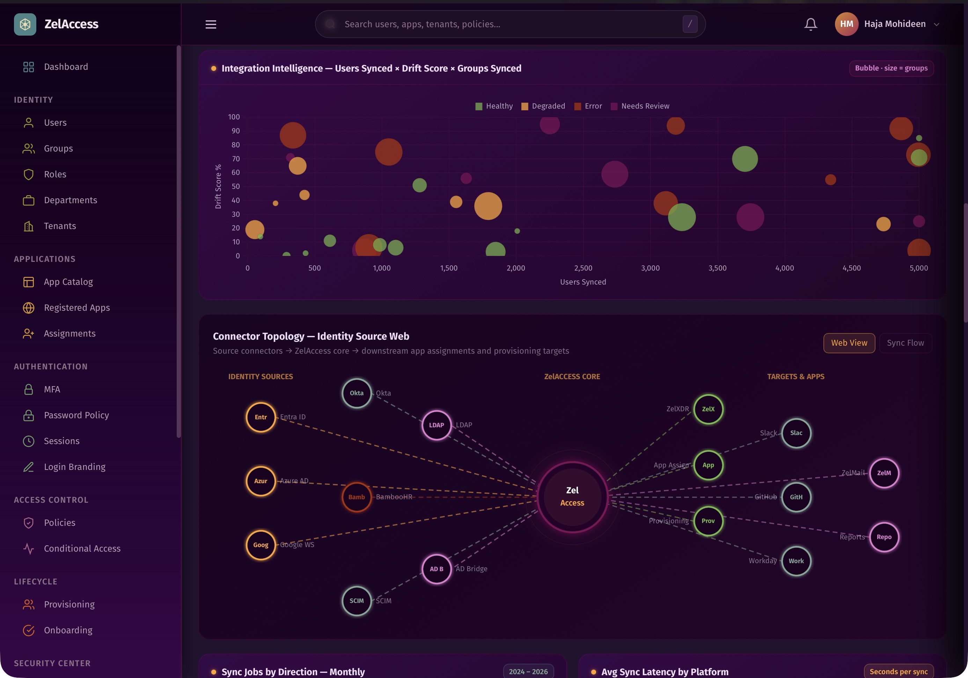Viewport: 968px width, 678px height.
Task: Click the notification bell icon
Action: coord(810,24)
